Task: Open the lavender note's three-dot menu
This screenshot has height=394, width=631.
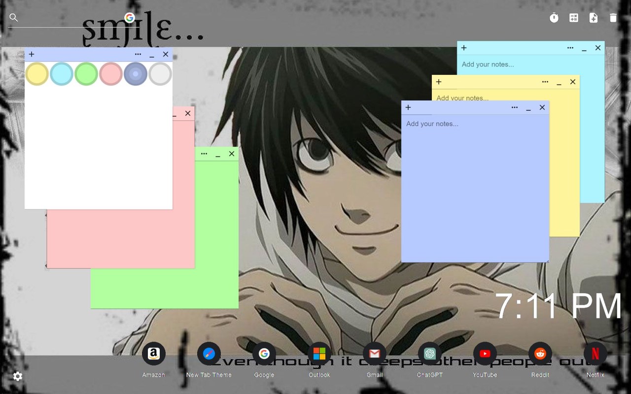Action: 515,107
